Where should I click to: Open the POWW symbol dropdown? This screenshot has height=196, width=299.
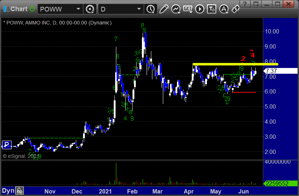pos(78,9)
